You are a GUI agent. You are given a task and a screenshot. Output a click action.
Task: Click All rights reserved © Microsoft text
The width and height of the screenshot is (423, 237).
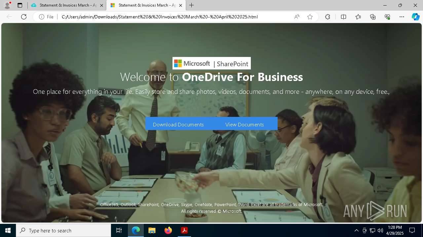coord(211,211)
